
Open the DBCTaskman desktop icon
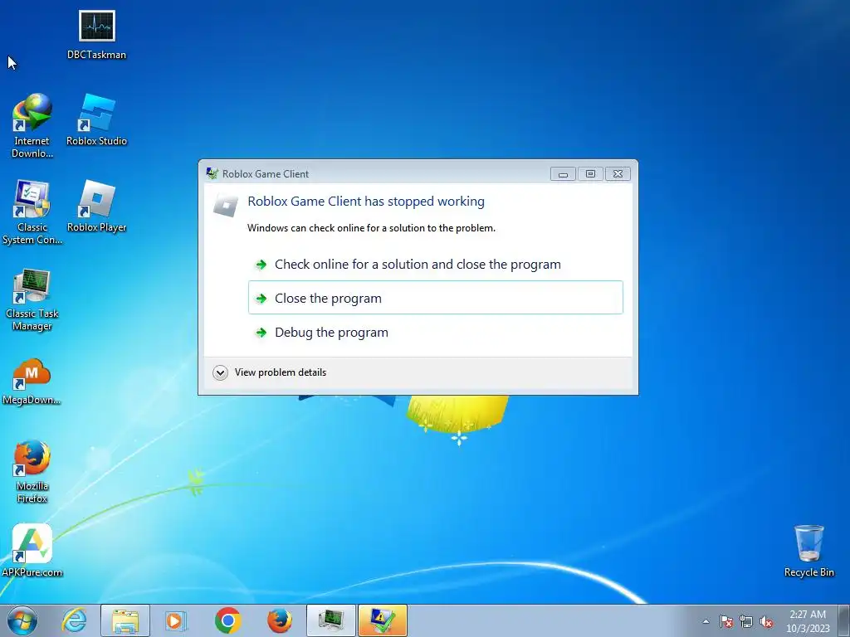(x=96, y=35)
